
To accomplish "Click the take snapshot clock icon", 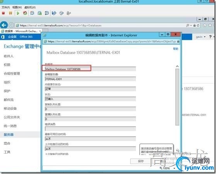I will point(32,13).
